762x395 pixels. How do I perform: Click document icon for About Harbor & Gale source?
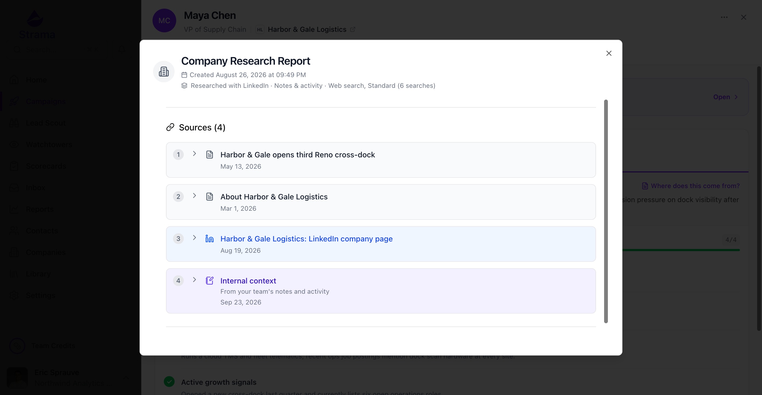pyautogui.click(x=209, y=196)
